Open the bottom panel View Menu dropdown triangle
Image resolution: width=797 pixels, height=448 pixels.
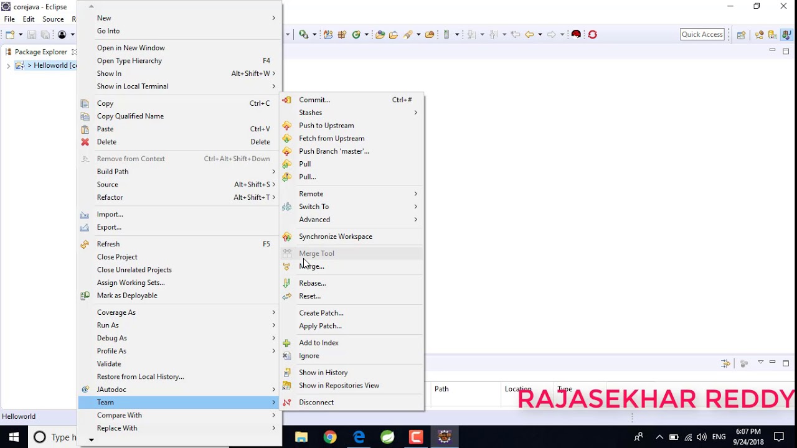tap(760, 363)
